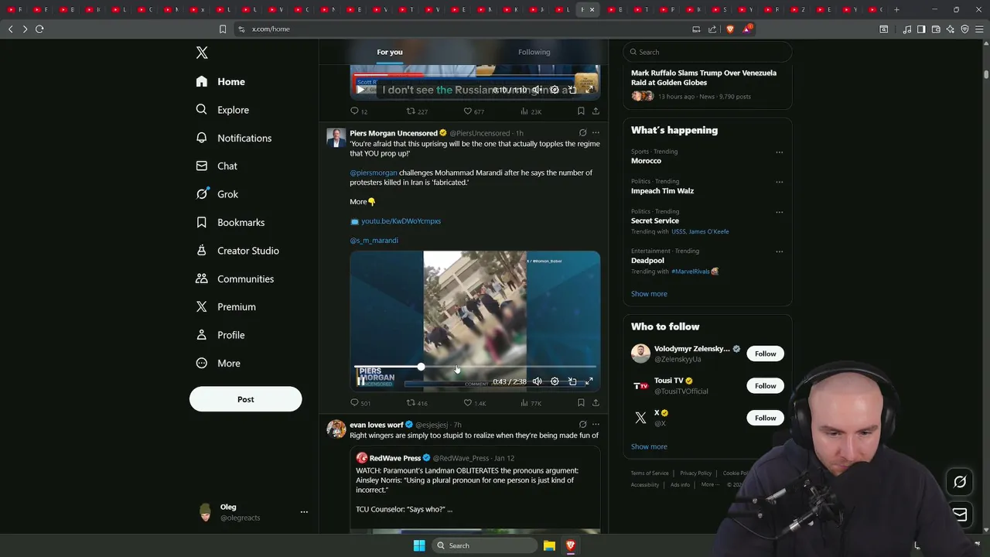
Task: Click the Post button
Action: (x=246, y=399)
